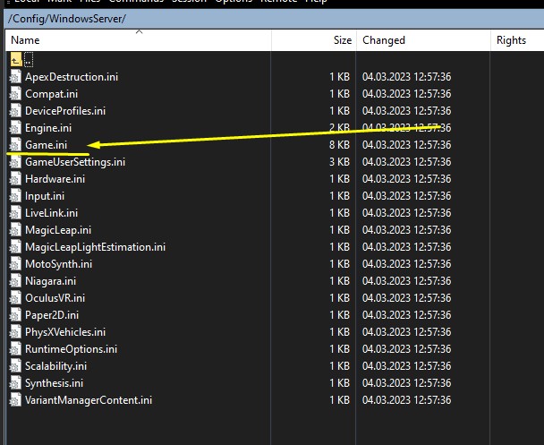Image resolution: width=544 pixels, height=445 pixels.
Task: Sort file list by Name column
Action: pyautogui.click(x=25, y=40)
